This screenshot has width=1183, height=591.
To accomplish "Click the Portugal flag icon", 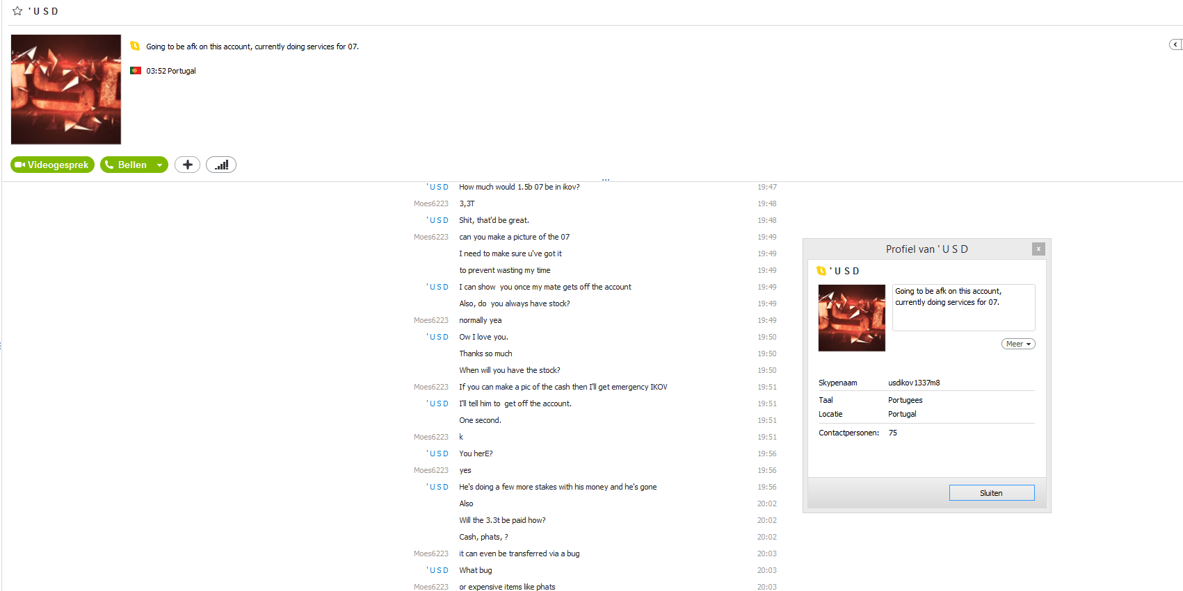I will [136, 71].
